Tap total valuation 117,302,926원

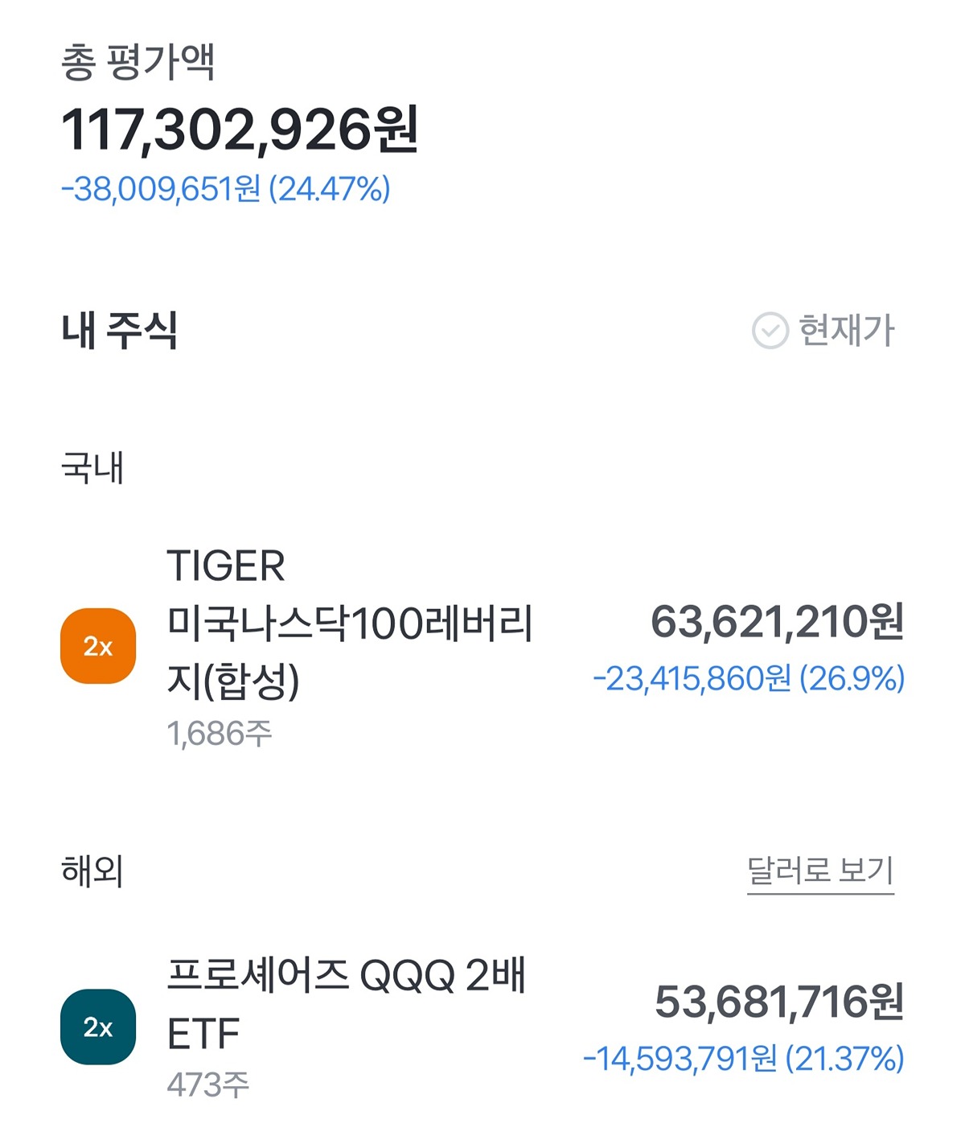pyautogui.click(x=240, y=130)
